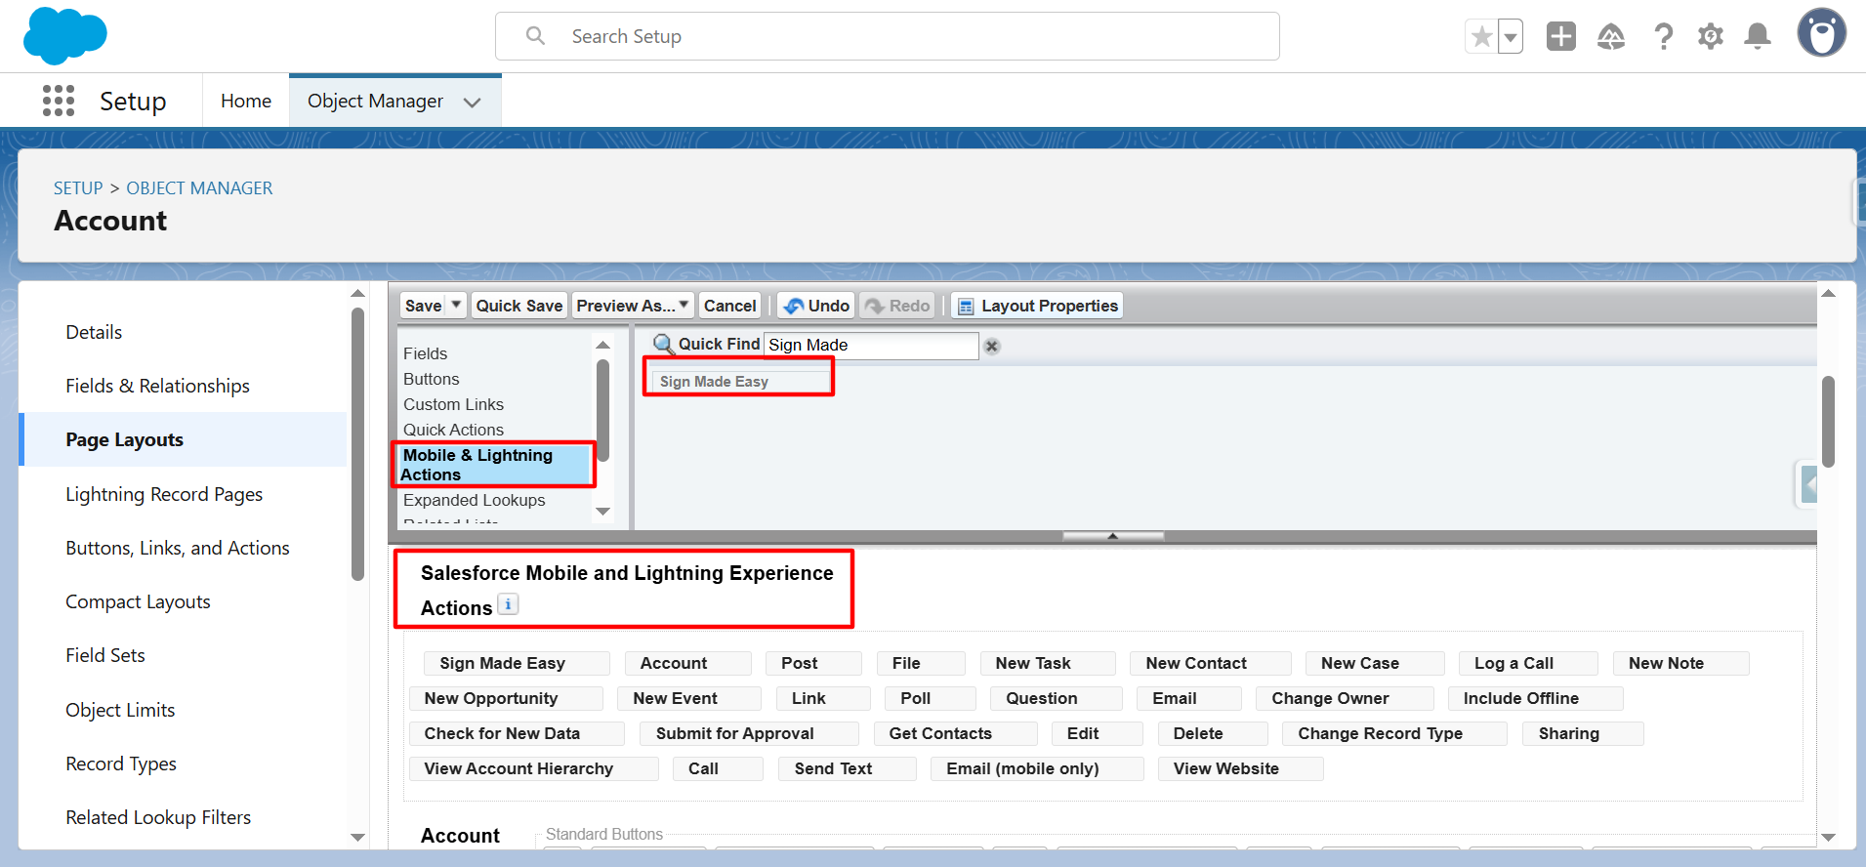The height and width of the screenshot is (867, 1866).
Task: Click the Favorites star icon
Action: click(x=1481, y=37)
